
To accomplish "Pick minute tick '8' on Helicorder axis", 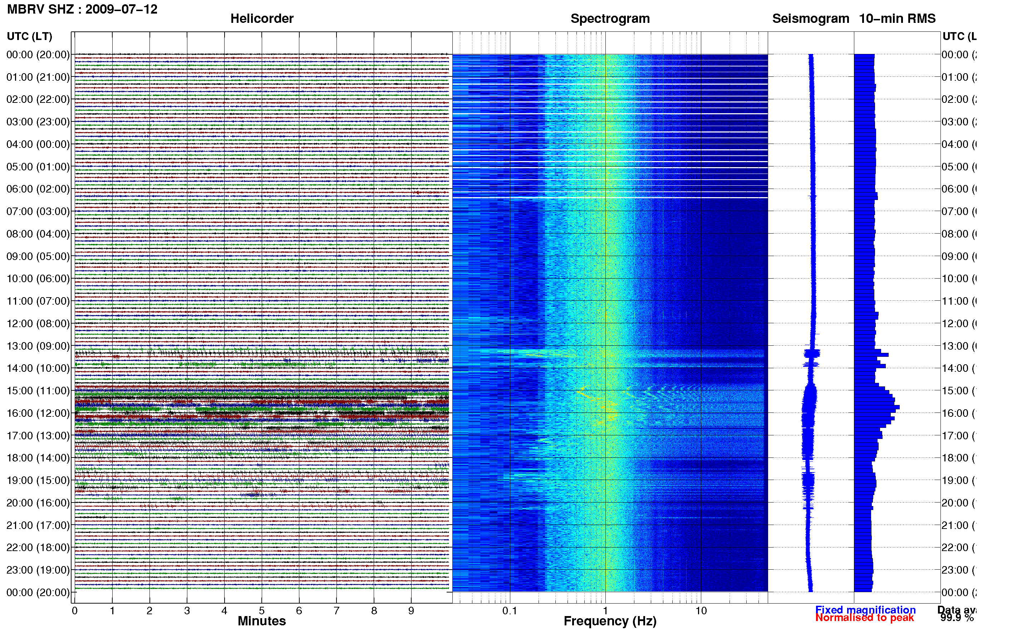I will tap(374, 611).
